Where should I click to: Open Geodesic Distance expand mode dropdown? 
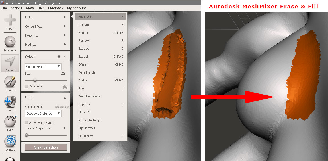[43, 114]
